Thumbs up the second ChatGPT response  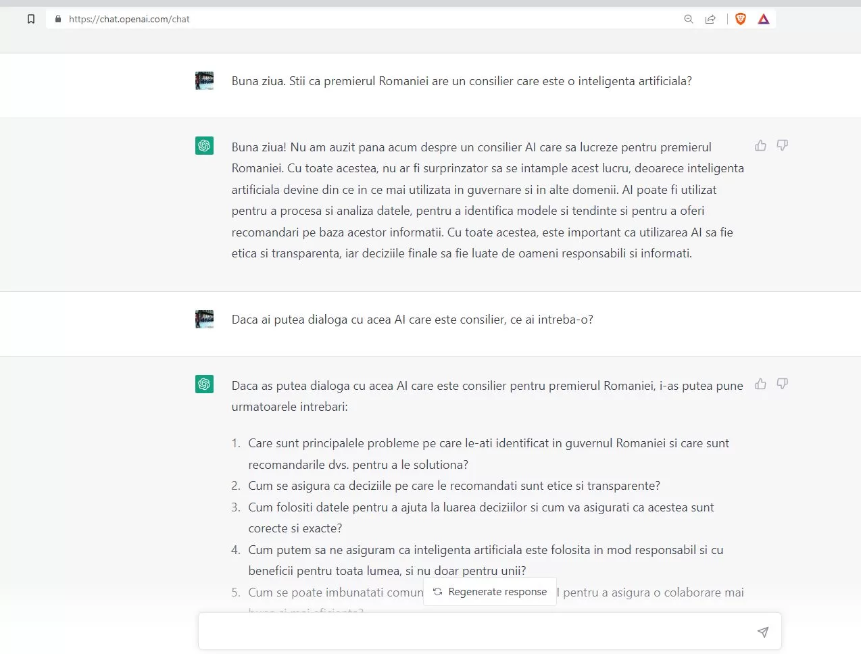[761, 384]
